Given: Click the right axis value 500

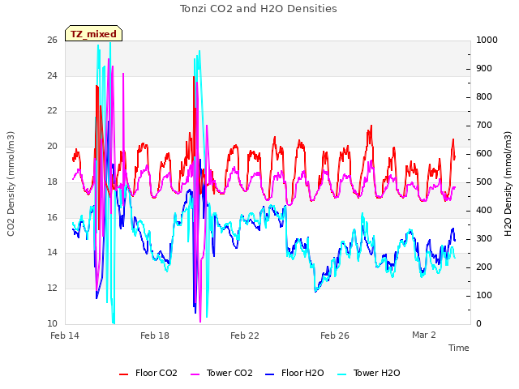Looking at the screenshot, I should click(x=484, y=182).
